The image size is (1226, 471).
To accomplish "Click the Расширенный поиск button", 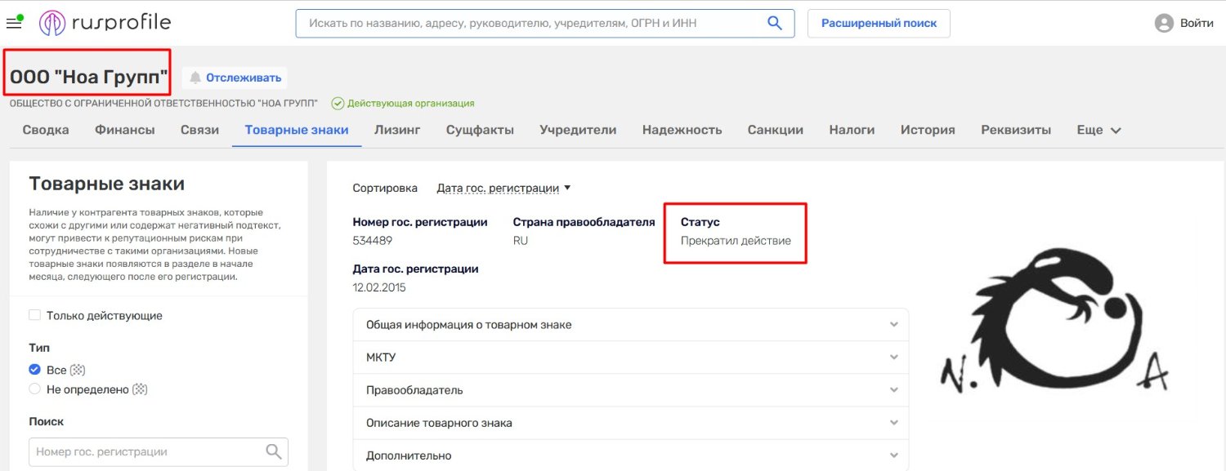I will pyautogui.click(x=879, y=24).
